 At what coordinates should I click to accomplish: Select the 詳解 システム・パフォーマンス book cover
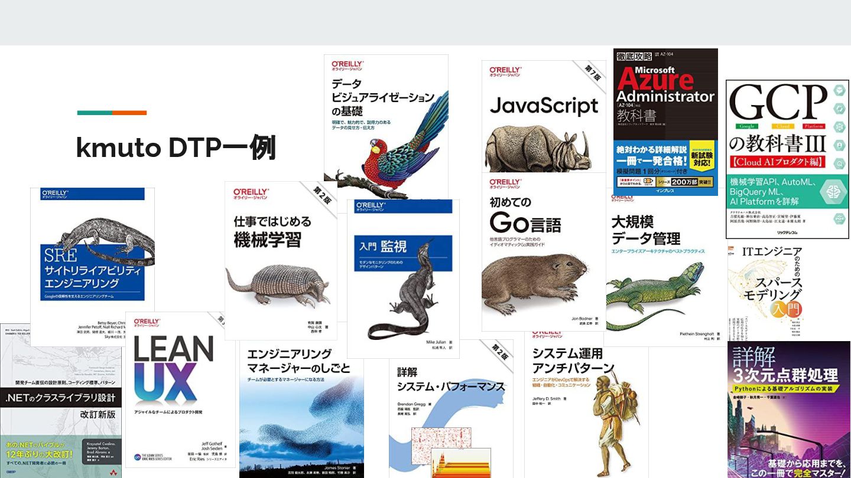(452, 408)
